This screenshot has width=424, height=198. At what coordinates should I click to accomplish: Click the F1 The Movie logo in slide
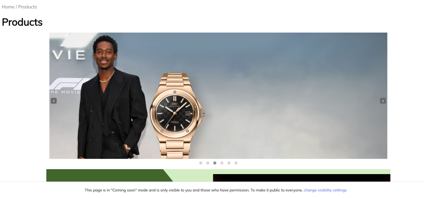click(x=68, y=85)
